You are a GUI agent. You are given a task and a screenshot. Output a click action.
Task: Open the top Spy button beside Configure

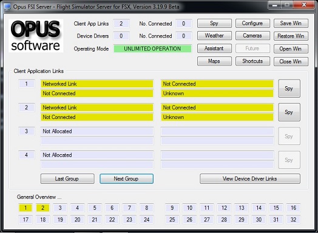point(214,23)
